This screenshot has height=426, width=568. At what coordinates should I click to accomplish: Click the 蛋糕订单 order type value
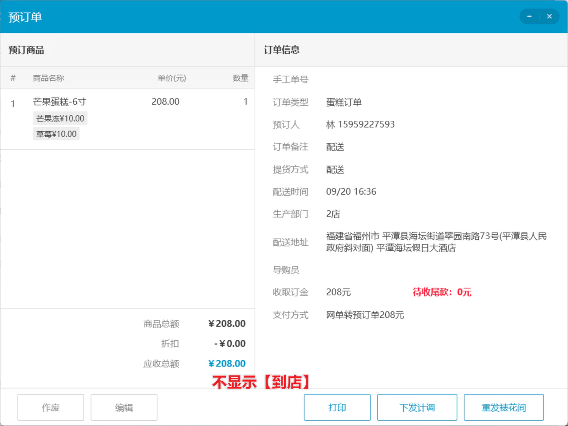click(x=344, y=102)
